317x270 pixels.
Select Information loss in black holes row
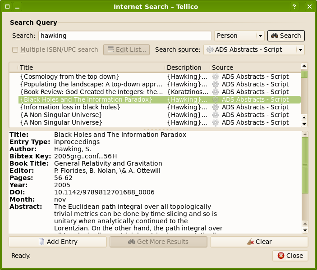coord(159,107)
